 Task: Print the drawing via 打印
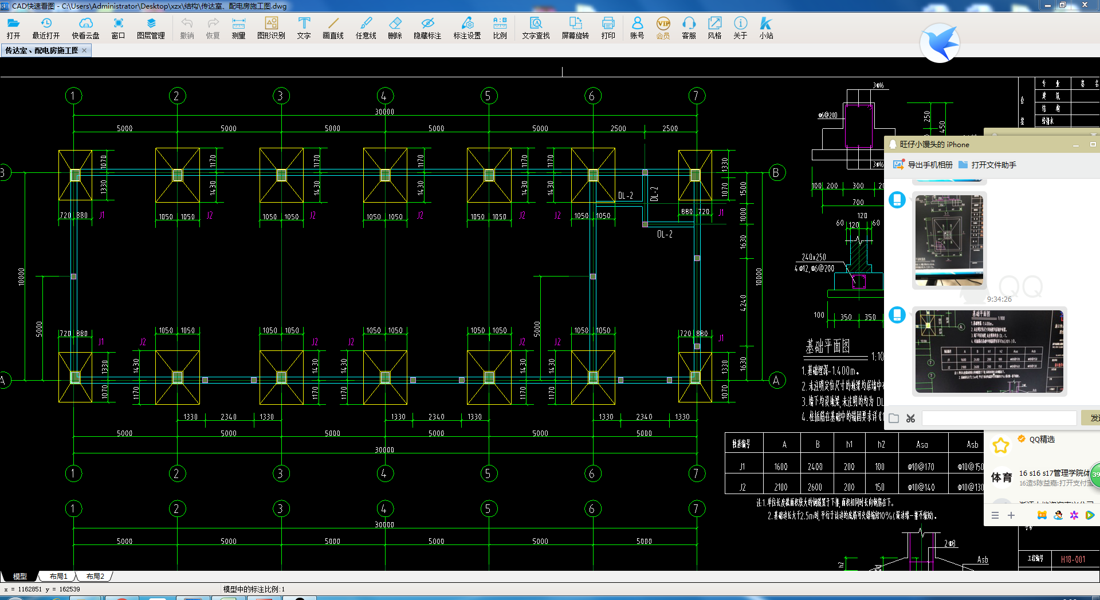coord(608,27)
